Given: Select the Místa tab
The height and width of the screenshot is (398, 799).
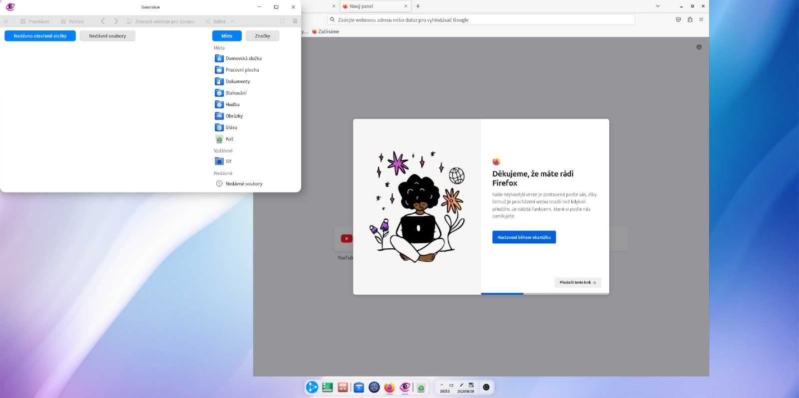Looking at the screenshot, I should (x=227, y=36).
